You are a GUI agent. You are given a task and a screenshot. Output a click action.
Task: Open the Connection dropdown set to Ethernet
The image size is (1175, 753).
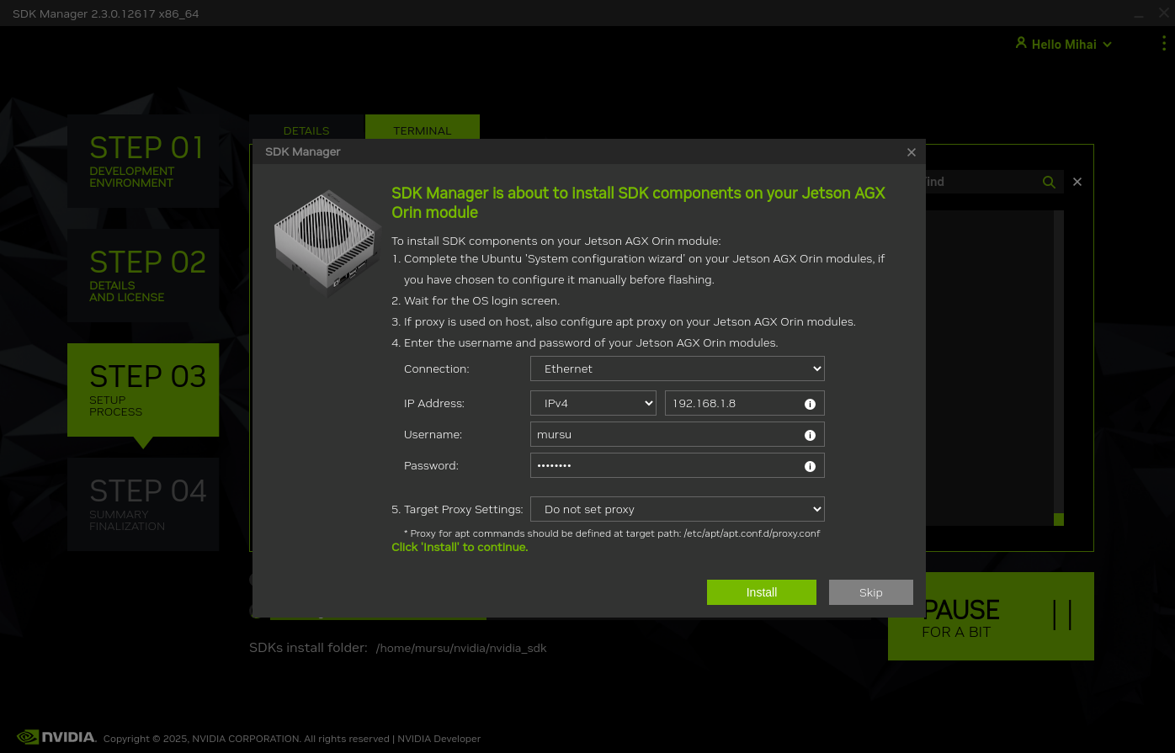coord(677,369)
